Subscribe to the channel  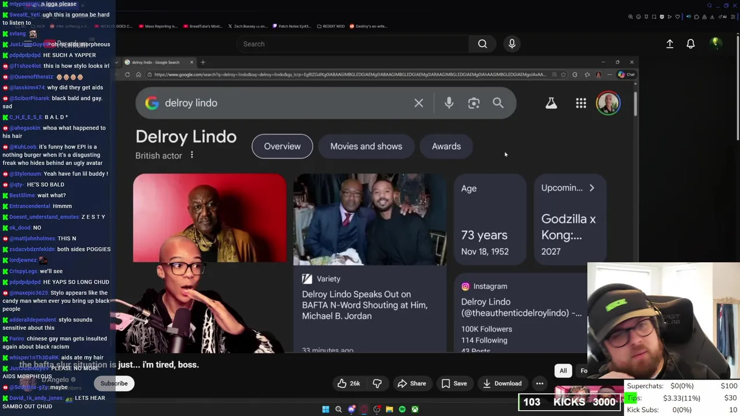114,383
